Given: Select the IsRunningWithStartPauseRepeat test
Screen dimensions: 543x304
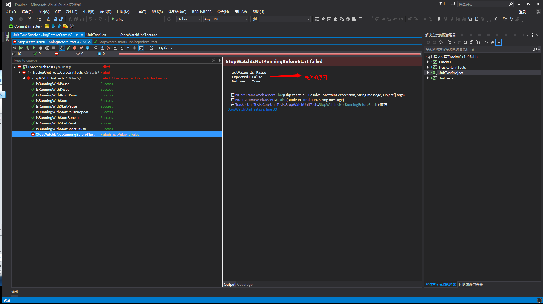Looking at the screenshot, I should [x=62, y=112].
